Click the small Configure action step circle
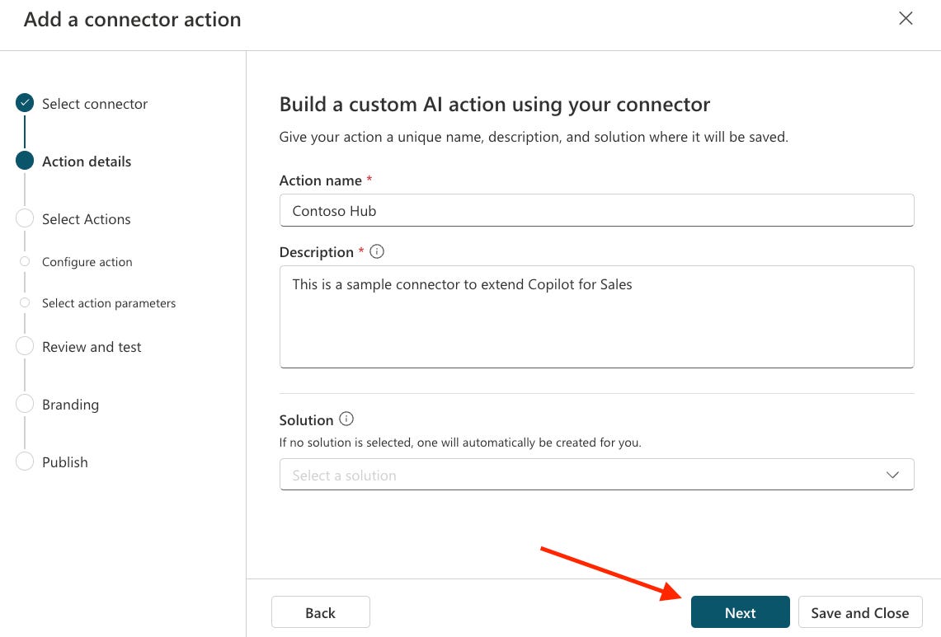 click(x=25, y=261)
